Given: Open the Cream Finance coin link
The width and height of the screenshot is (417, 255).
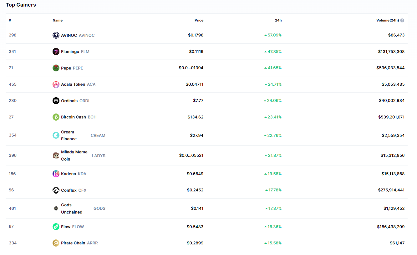Looking at the screenshot, I should (x=69, y=135).
